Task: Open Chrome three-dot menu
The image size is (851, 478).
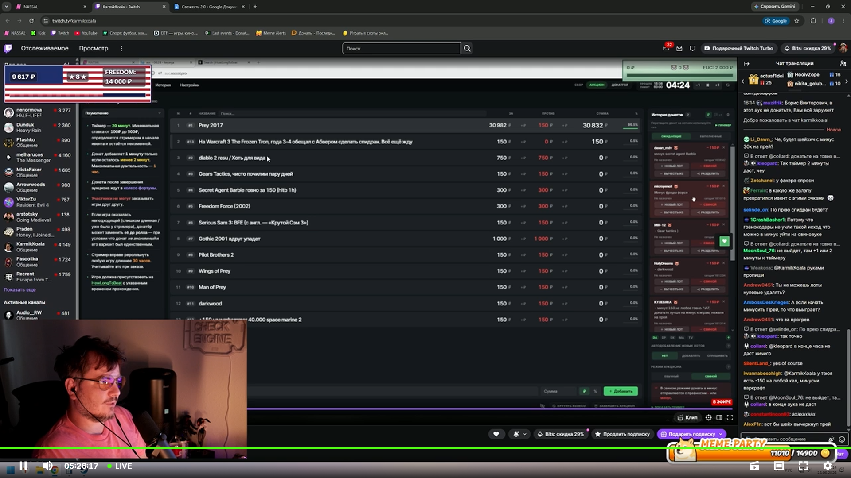Action: click(843, 21)
